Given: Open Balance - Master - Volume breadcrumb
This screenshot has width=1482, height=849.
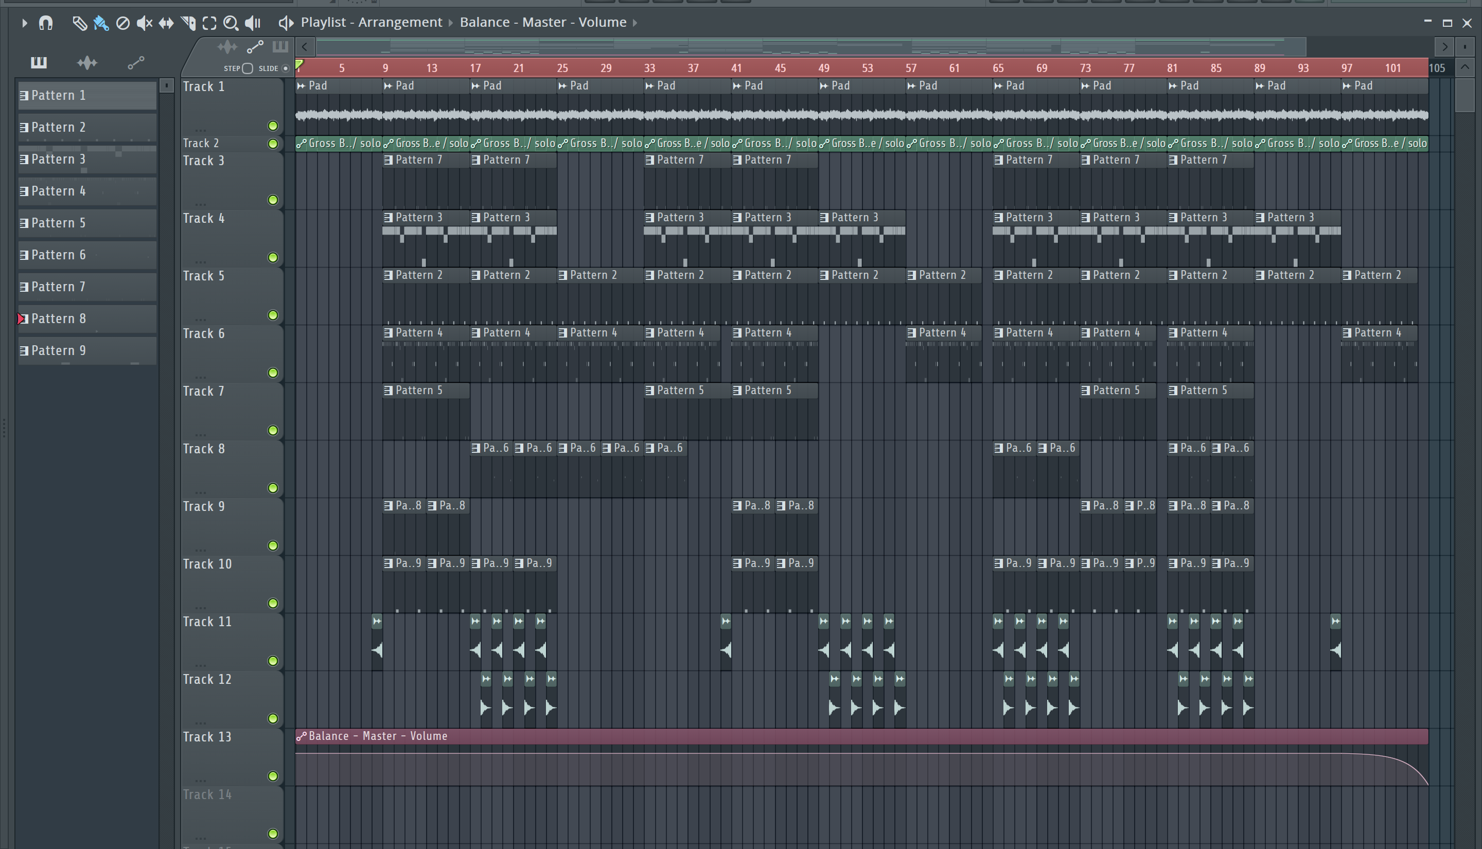Looking at the screenshot, I should tap(543, 22).
